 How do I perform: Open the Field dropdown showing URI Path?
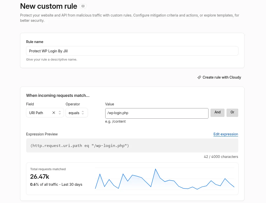[x=45, y=113]
